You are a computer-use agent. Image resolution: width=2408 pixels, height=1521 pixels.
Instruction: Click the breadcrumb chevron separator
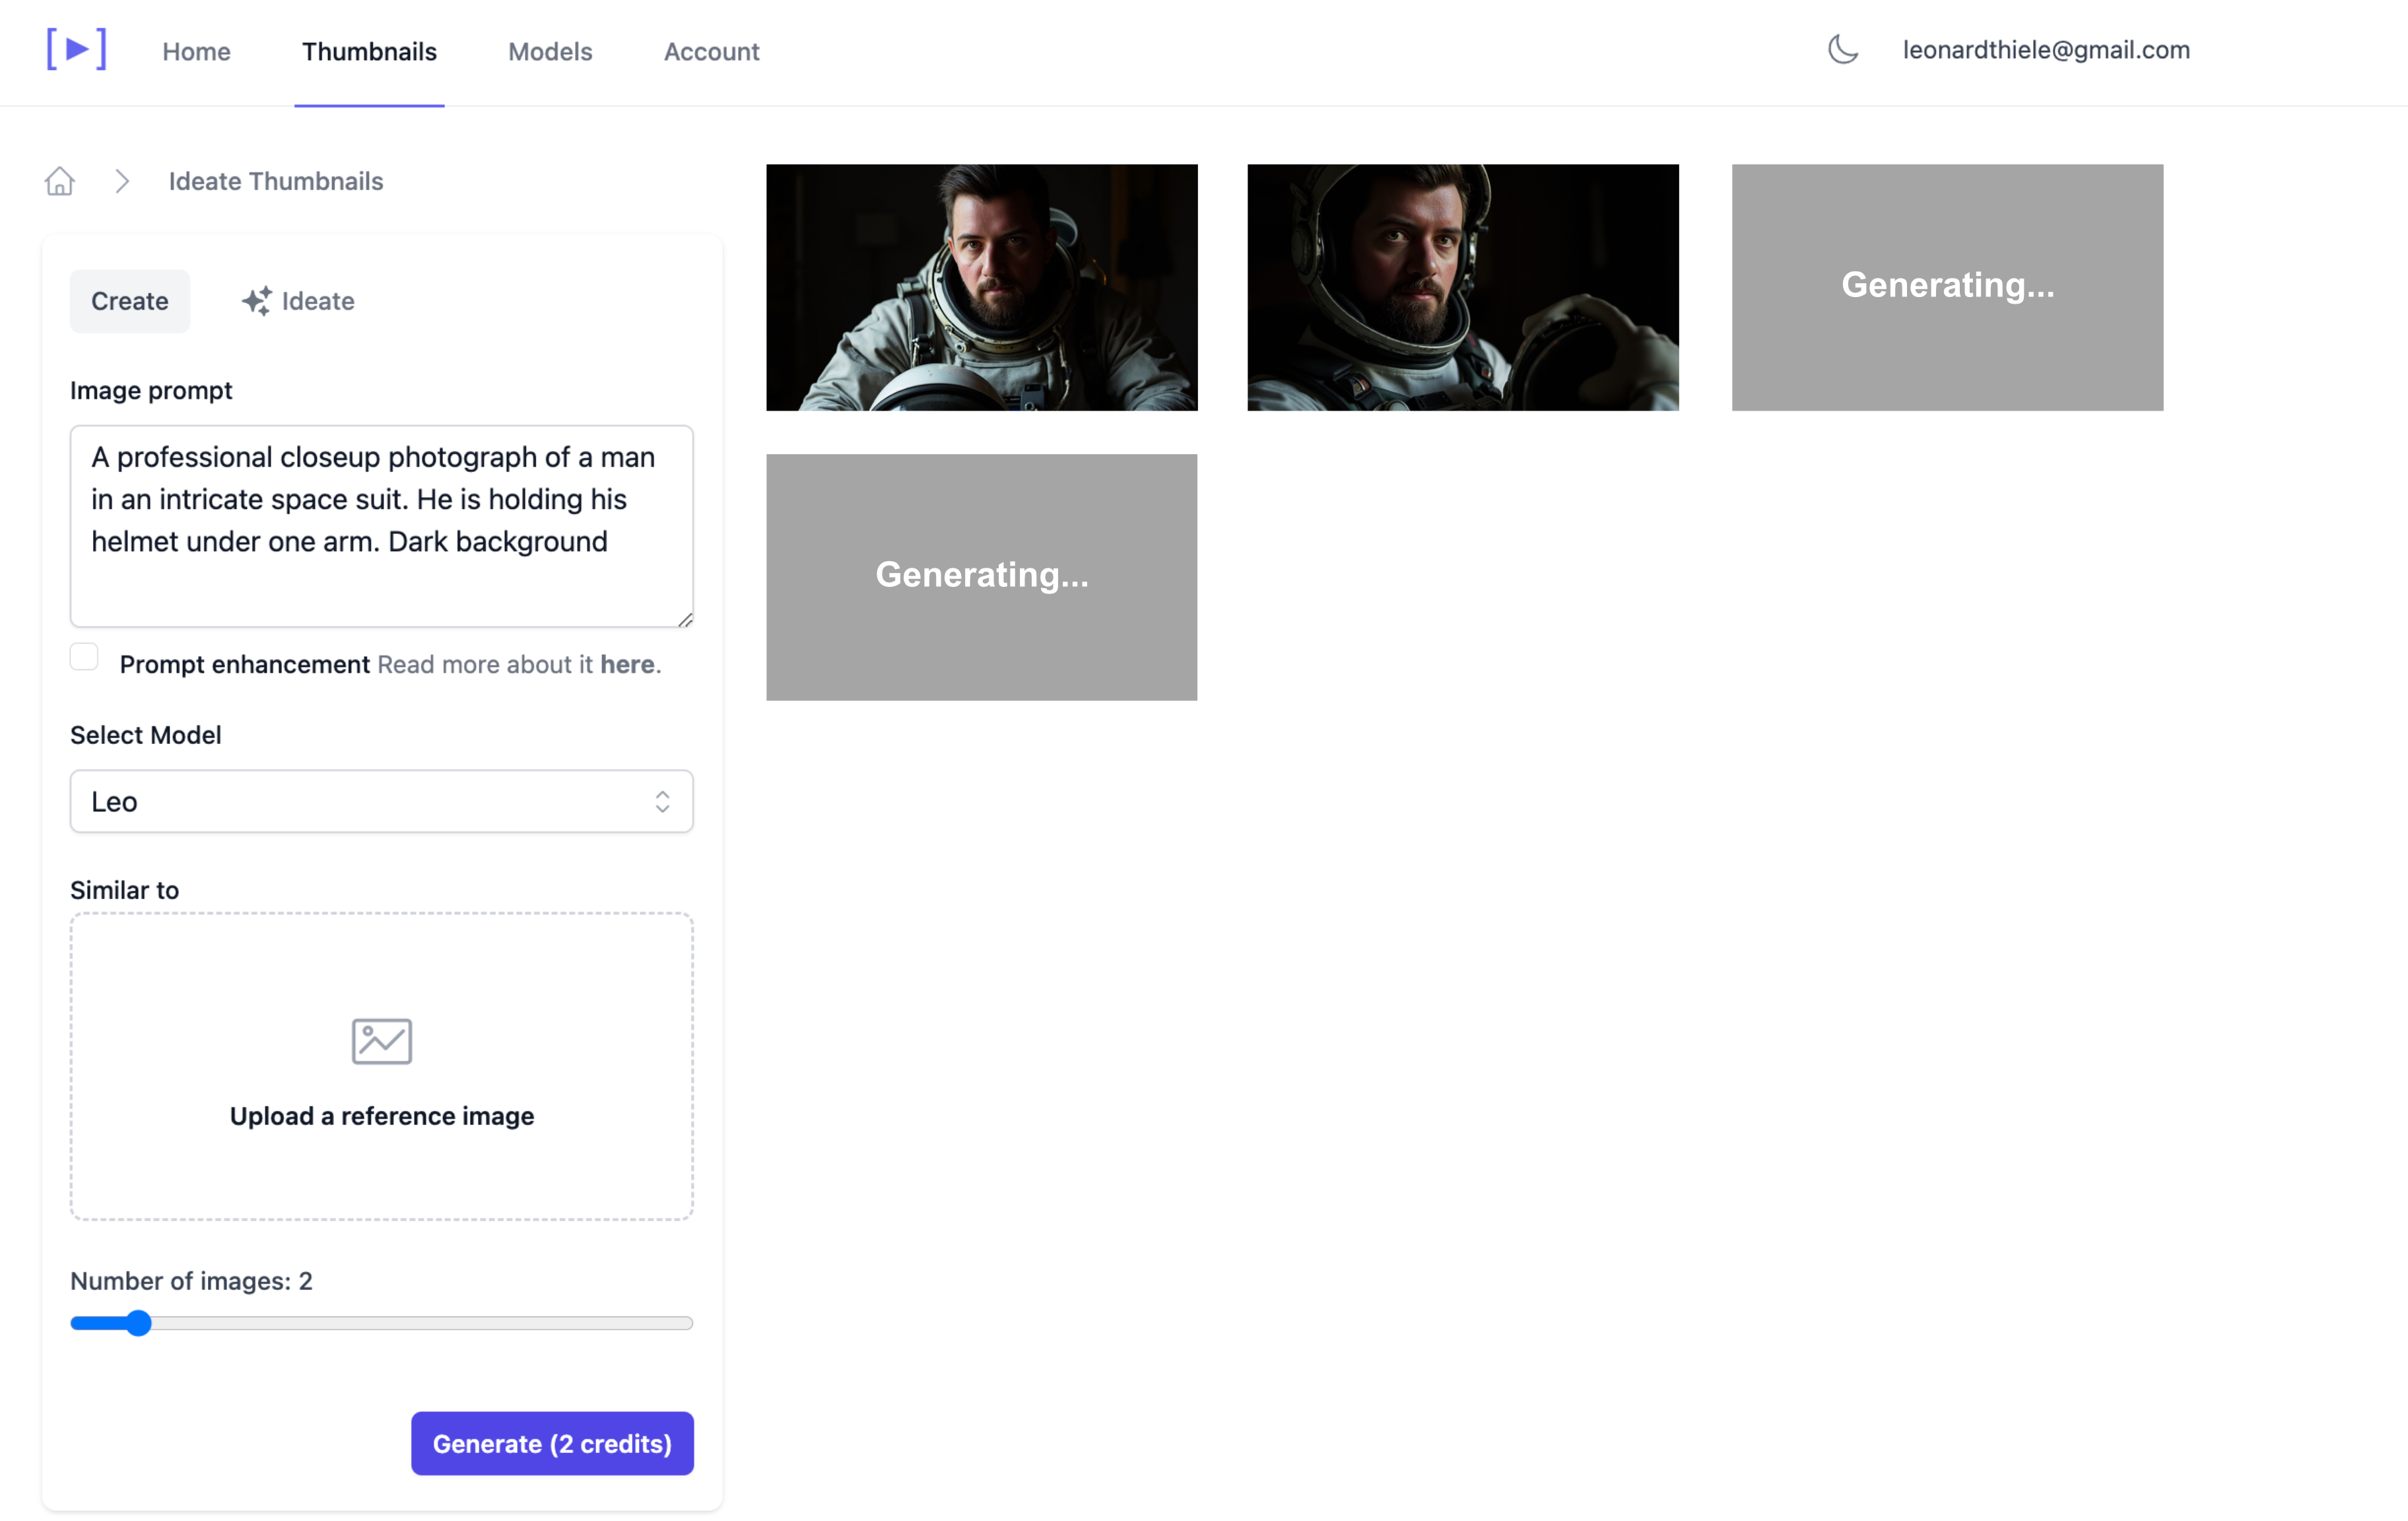point(122,181)
